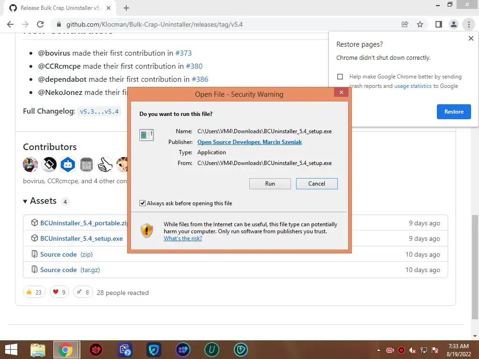Click the thumbs up reaction with 23

click(34, 292)
